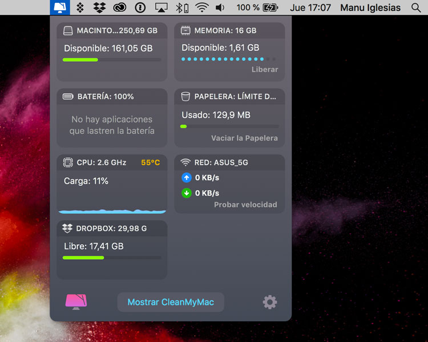This screenshot has width=428, height=342.
Task: Click No hay aplicaciones battery message
Action: click(x=112, y=125)
